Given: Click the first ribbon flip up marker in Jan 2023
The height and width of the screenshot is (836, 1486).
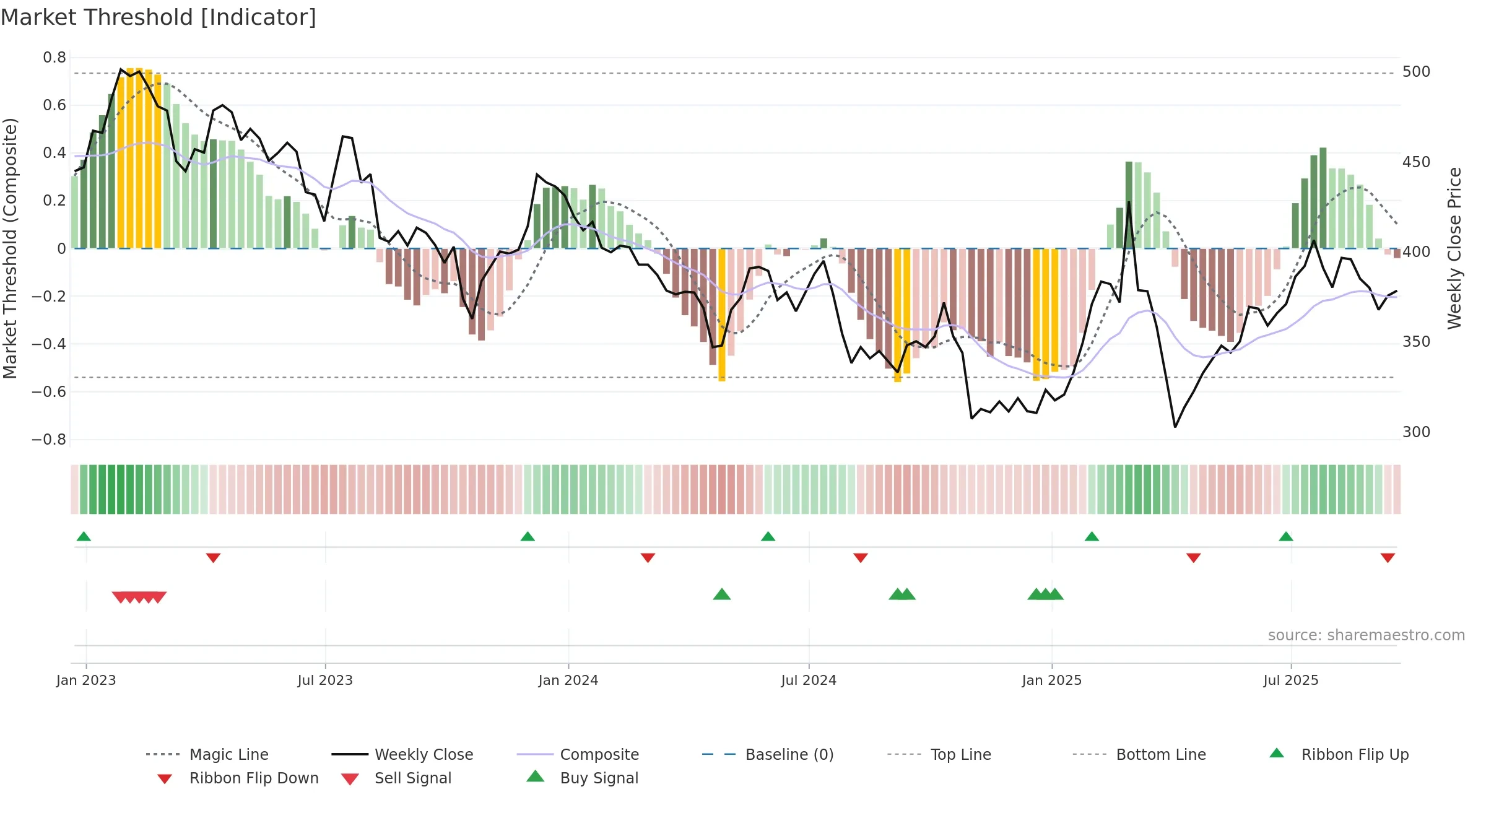Looking at the screenshot, I should pyautogui.click(x=84, y=536).
